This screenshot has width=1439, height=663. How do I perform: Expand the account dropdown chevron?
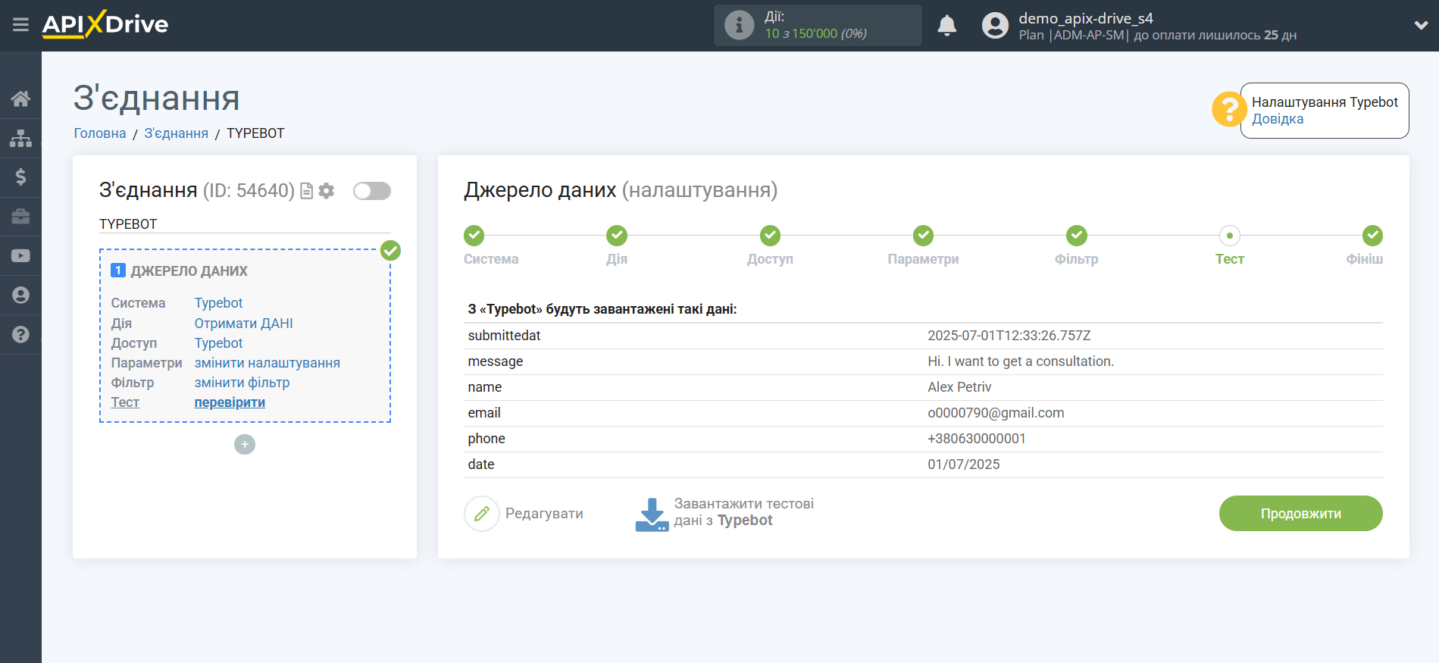pyautogui.click(x=1421, y=25)
